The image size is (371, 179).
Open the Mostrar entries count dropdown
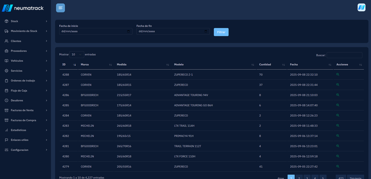[x=77, y=55]
